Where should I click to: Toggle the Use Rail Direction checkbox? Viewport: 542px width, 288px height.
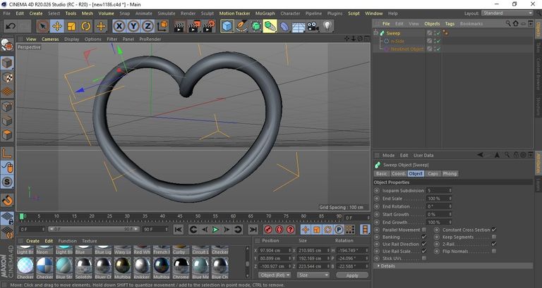coord(424,244)
